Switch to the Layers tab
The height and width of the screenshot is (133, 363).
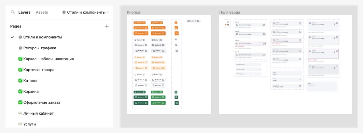pos(25,12)
